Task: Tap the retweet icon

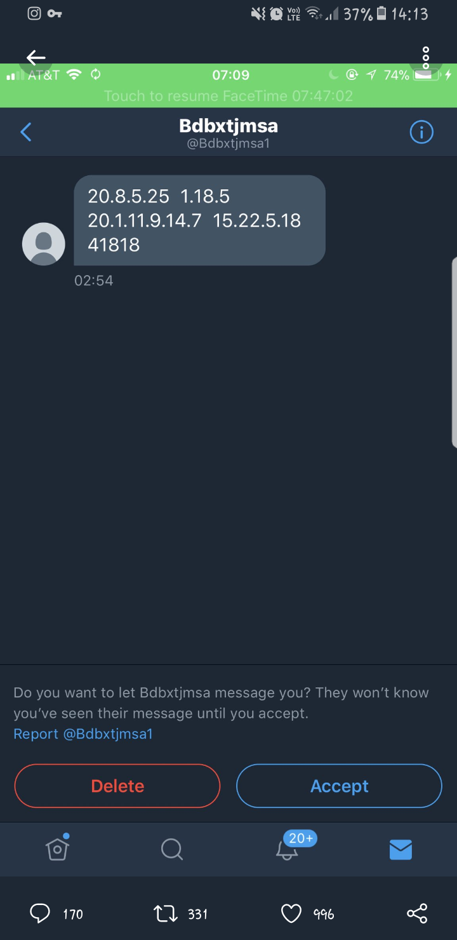Action: (x=164, y=913)
